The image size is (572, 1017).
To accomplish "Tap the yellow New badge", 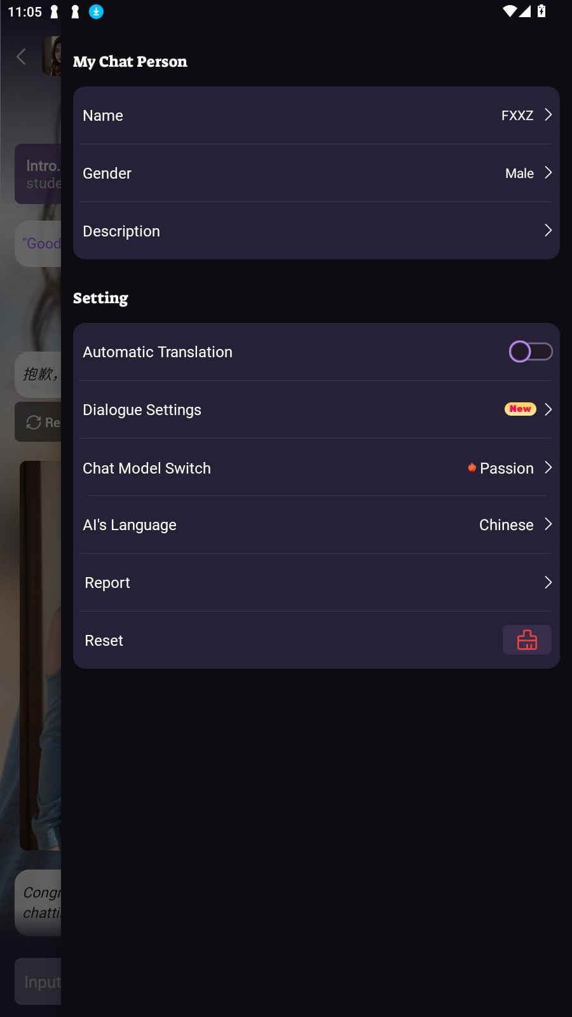I will pyautogui.click(x=520, y=409).
